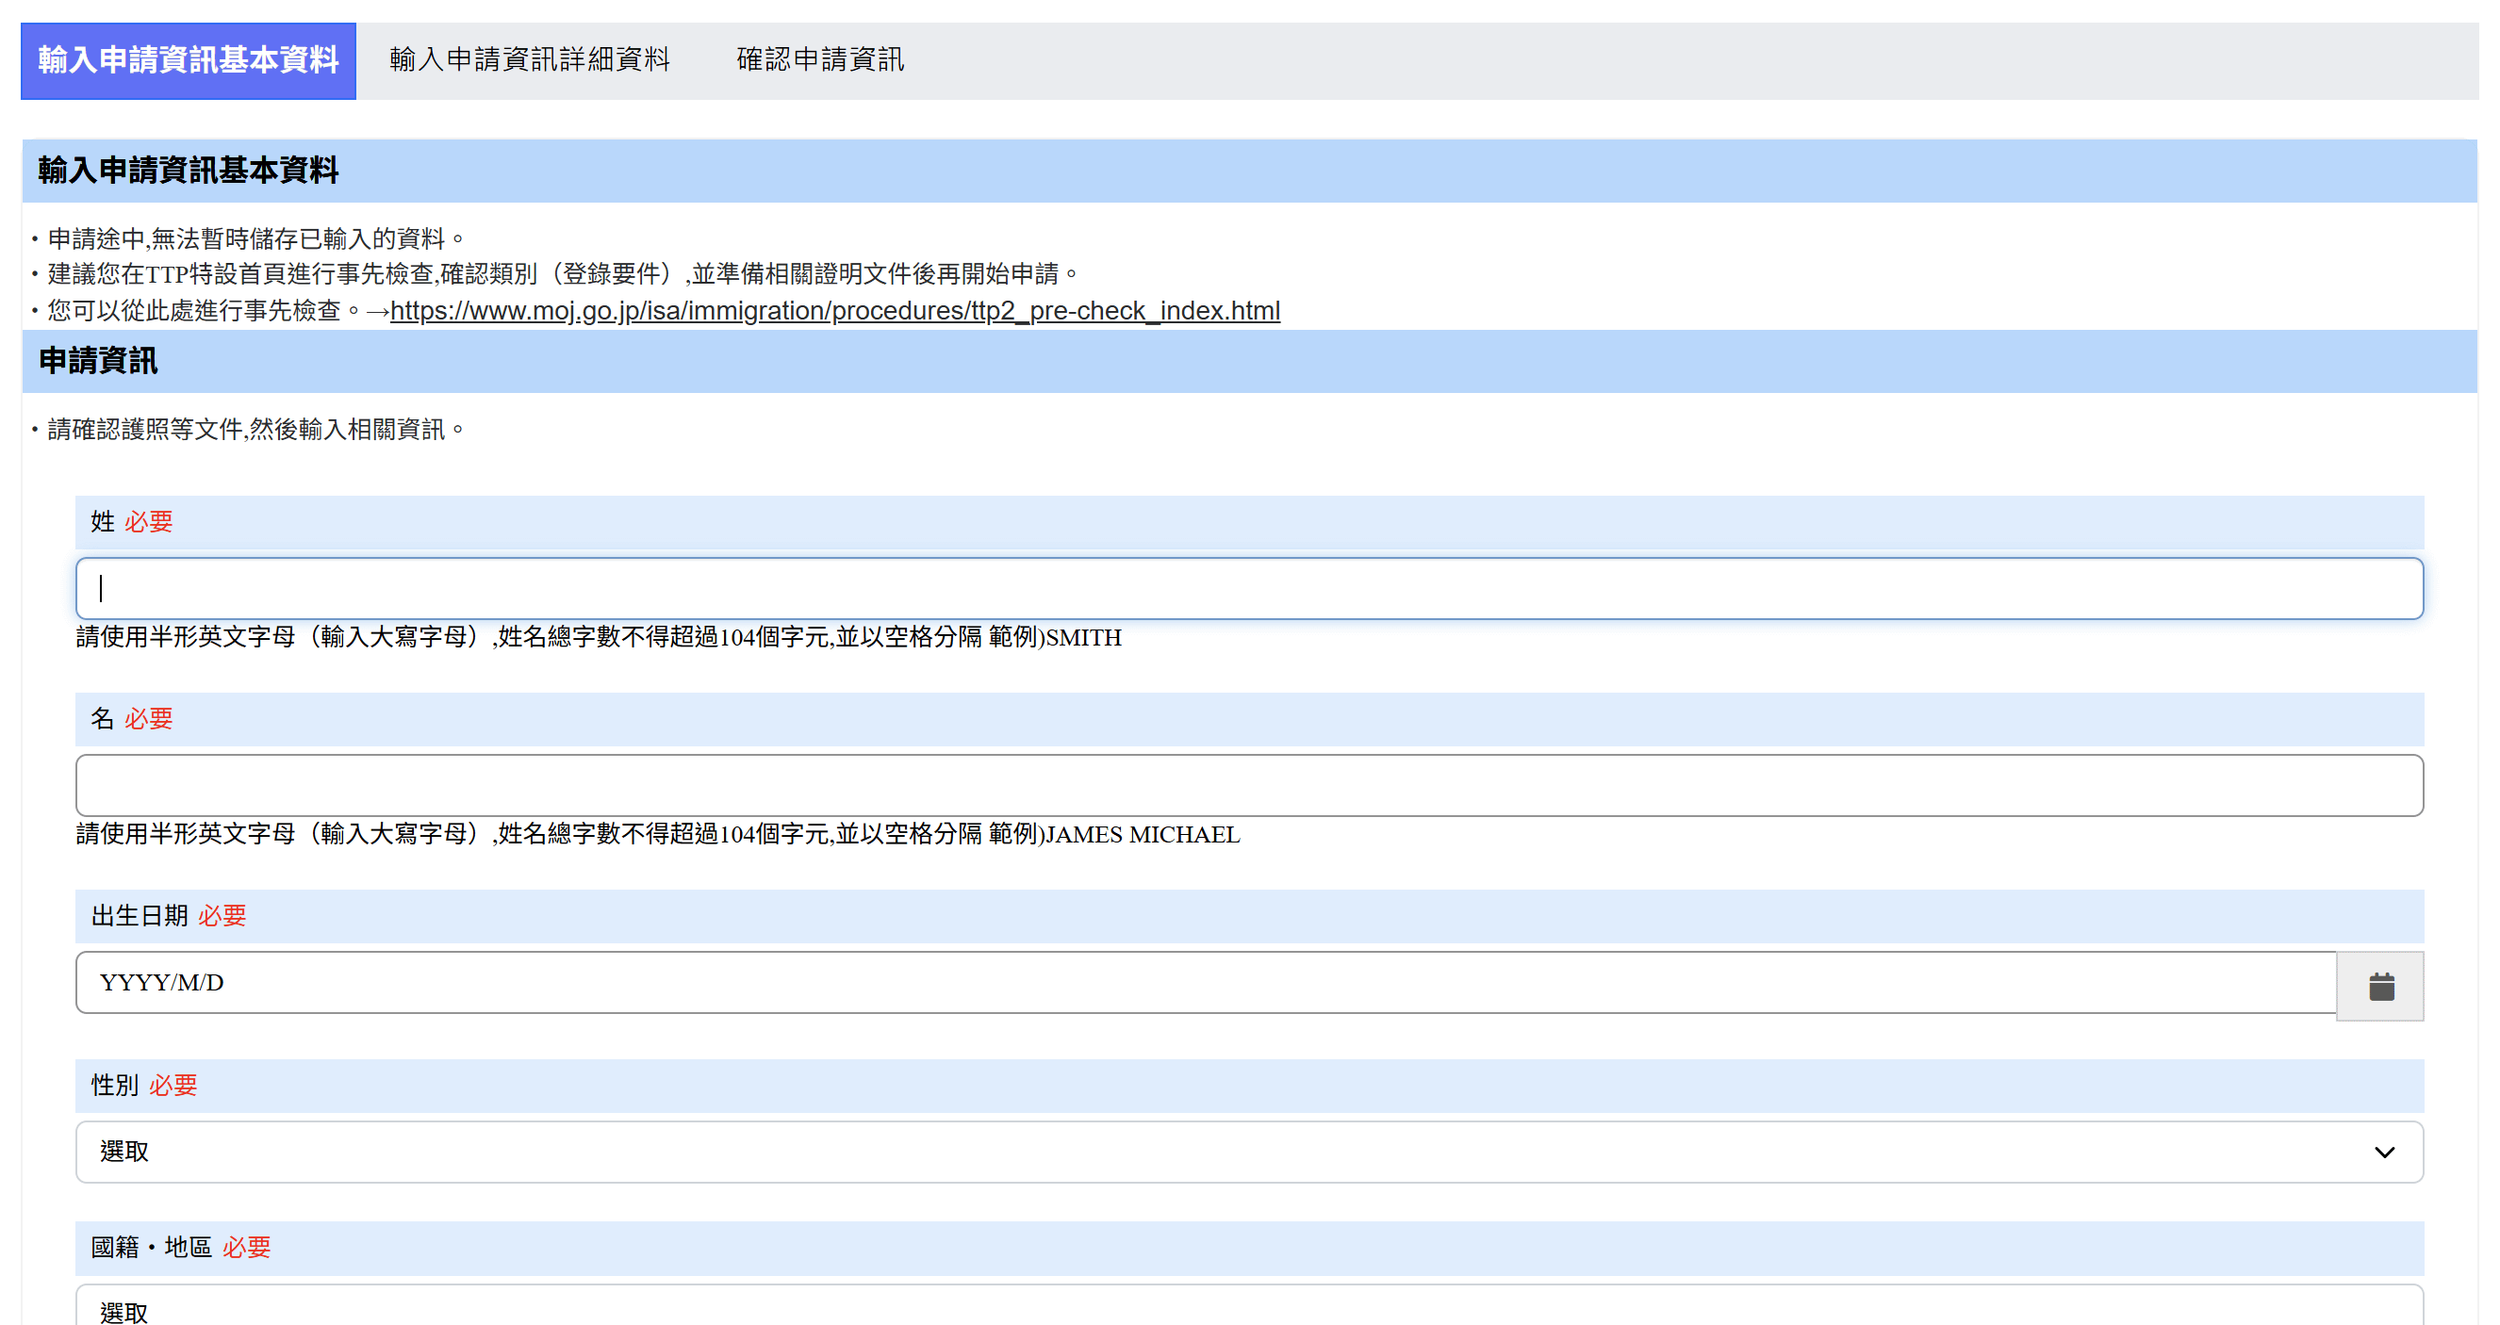2500x1325 pixels.
Task: Click the helper text with JAMES MICHAEL example
Action: pos(657,834)
